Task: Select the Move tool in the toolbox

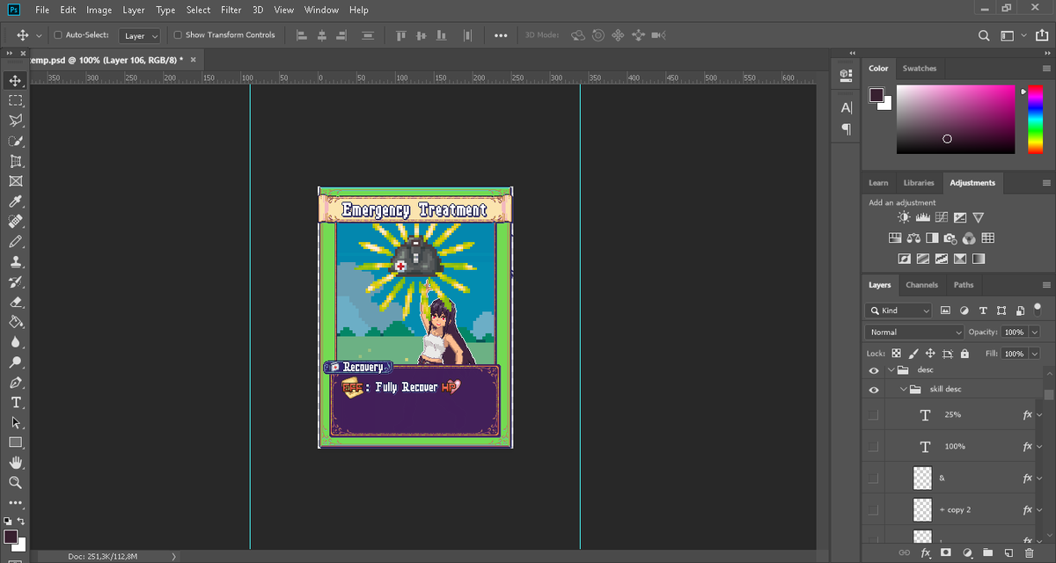Action: coord(15,81)
